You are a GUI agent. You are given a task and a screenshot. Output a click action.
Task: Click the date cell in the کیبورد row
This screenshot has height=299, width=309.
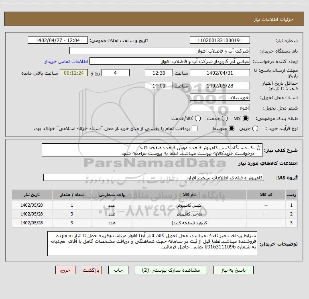pos(32,223)
